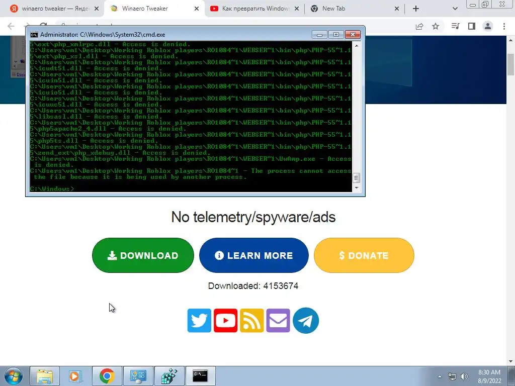
Task: Switch to the YouTube video tab
Action: [255, 9]
